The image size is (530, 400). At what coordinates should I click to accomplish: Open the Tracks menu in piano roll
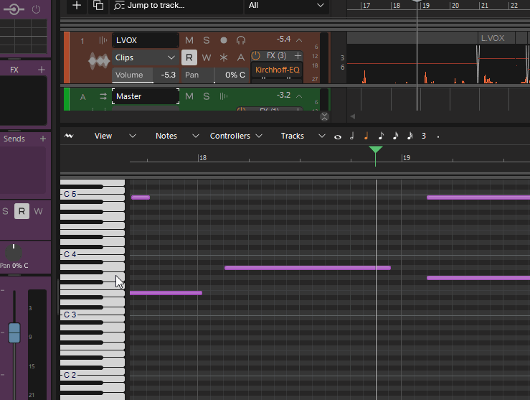293,136
